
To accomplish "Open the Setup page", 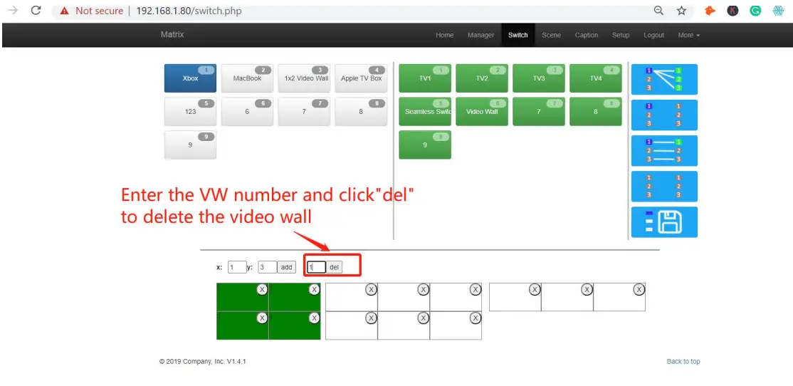I will (x=621, y=35).
